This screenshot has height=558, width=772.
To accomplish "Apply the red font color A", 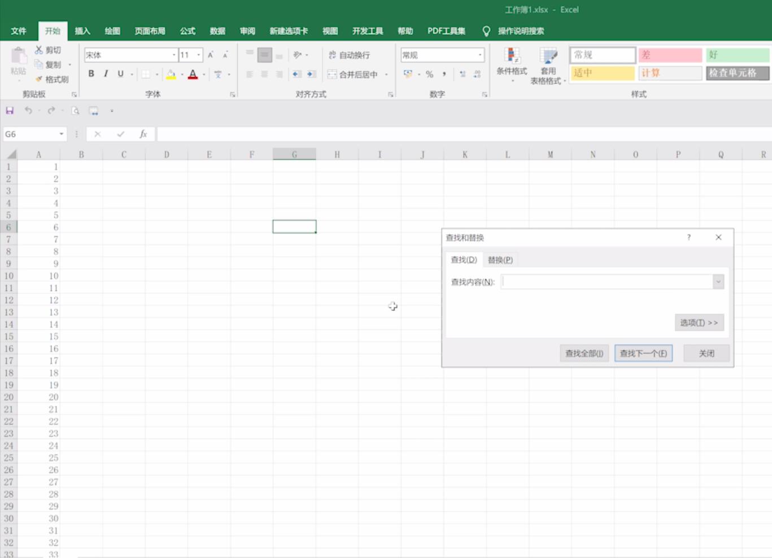I will click(193, 74).
